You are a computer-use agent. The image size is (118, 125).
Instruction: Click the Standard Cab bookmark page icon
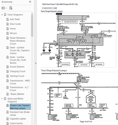tap(8, 112)
